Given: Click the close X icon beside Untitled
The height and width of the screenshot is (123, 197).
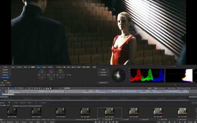Looking at the screenshot, I should [x=62, y=88].
